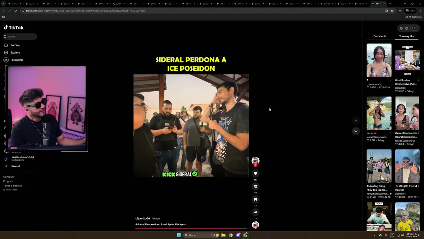Image resolution: width=424 pixels, height=239 pixels.
Task: Reload the page in the browser
Action: 16,11
